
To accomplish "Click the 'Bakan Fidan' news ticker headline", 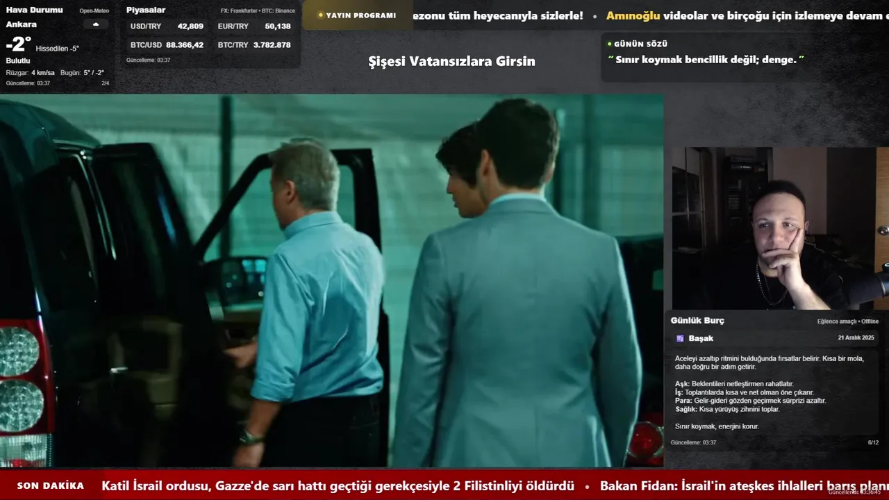I will [x=745, y=486].
